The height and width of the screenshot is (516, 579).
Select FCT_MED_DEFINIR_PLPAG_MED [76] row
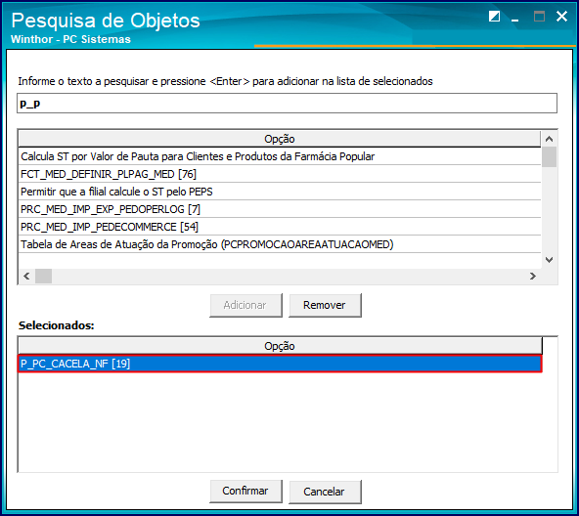click(x=280, y=174)
